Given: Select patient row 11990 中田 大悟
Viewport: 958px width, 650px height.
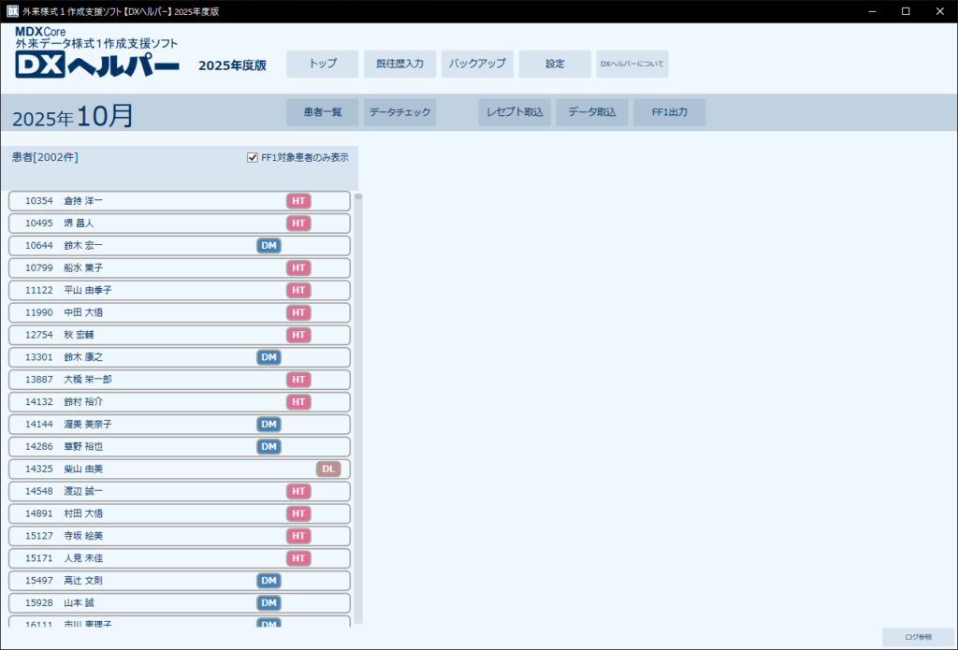Looking at the screenshot, I should click(180, 312).
